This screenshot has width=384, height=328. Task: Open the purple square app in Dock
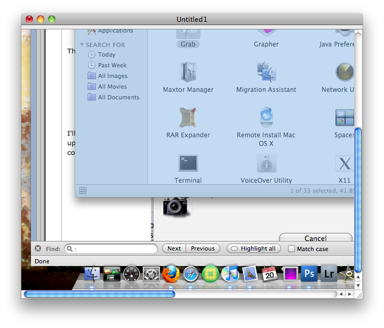(290, 274)
